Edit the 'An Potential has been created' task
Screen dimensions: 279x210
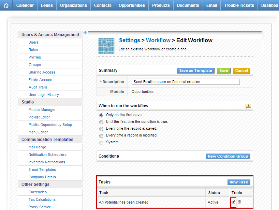(233, 202)
